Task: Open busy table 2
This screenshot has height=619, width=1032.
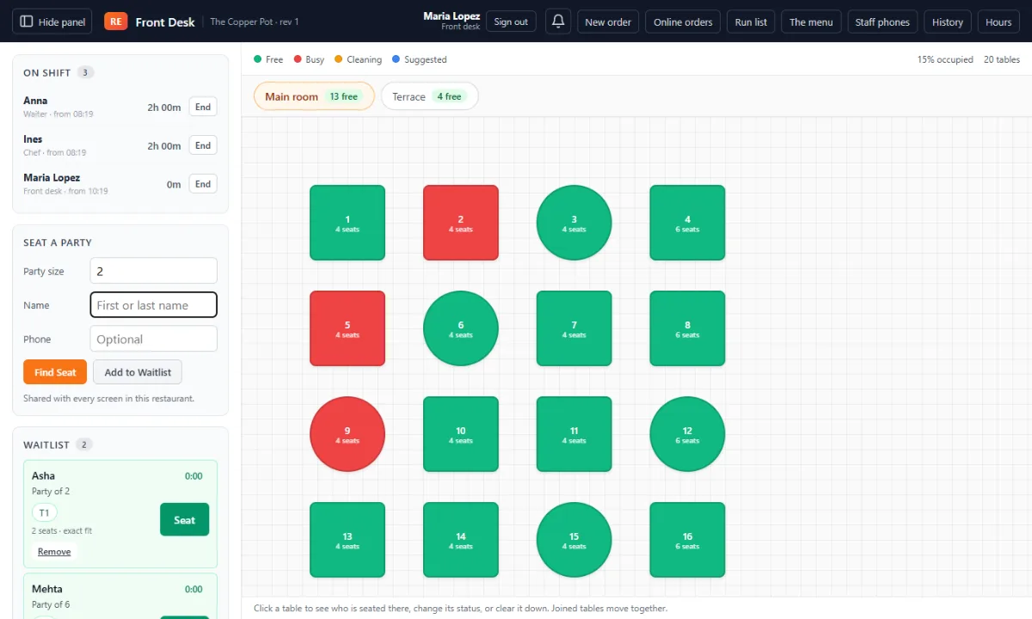Action: 461,223
